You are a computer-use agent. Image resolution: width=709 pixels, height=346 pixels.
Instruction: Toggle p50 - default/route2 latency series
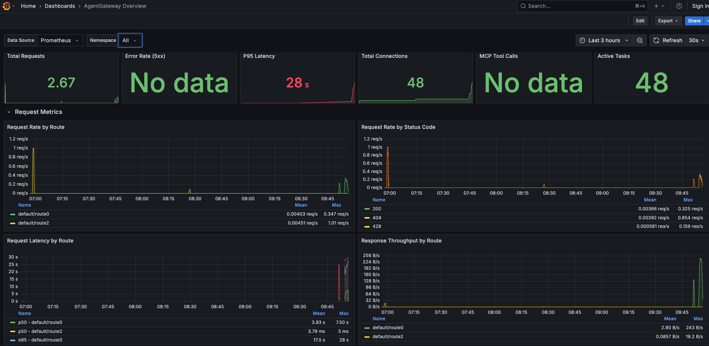[x=40, y=331]
